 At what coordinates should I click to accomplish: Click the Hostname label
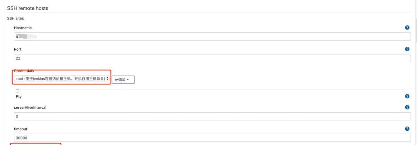coord(23,28)
